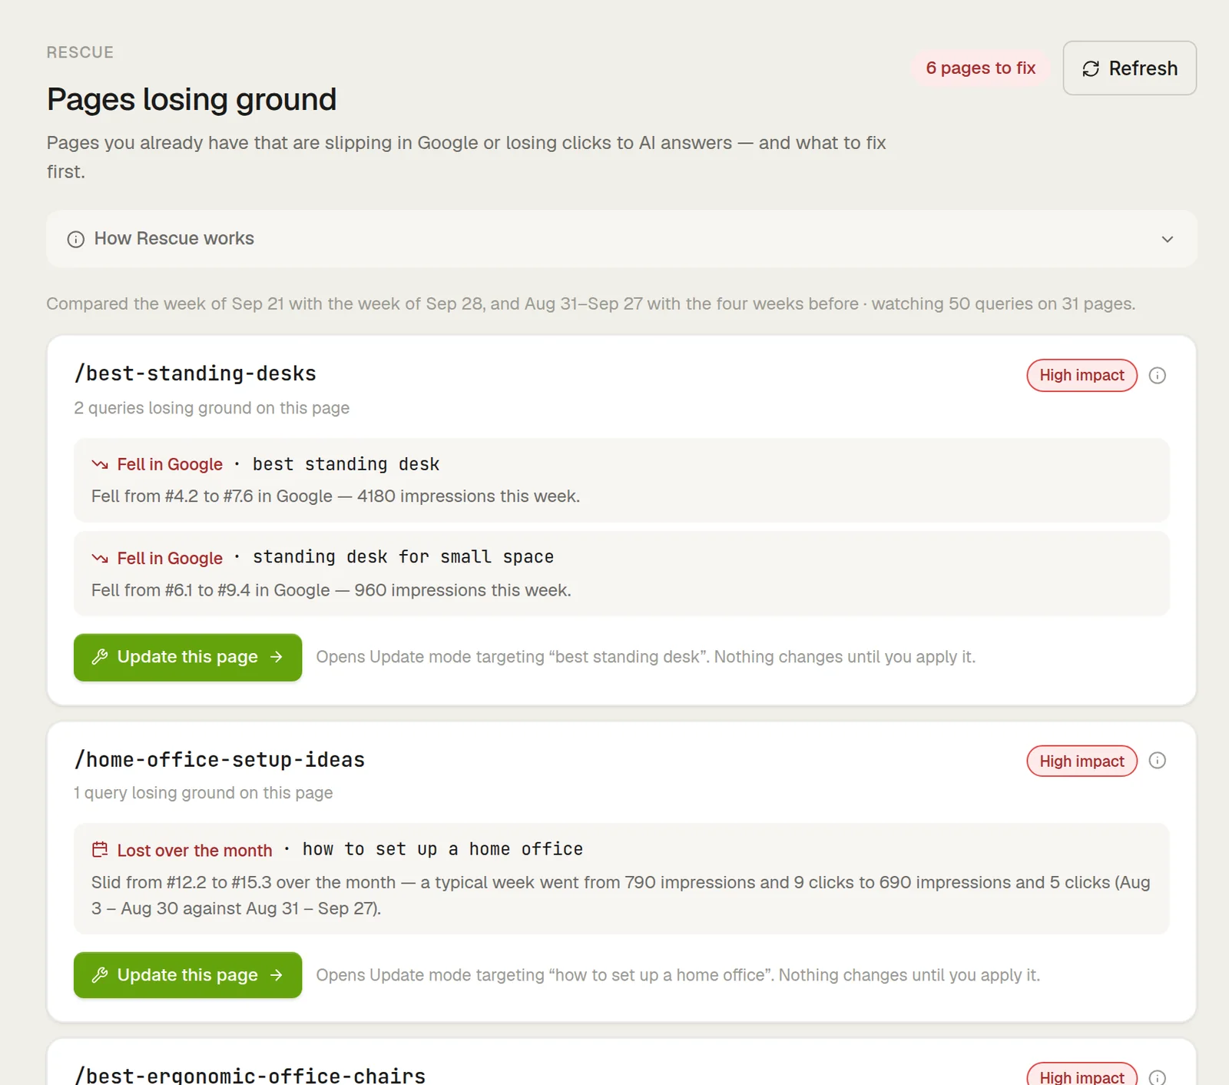Click 'Fell from #4.2 to #7.6' description
The image size is (1229, 1085).
point(336,496)
